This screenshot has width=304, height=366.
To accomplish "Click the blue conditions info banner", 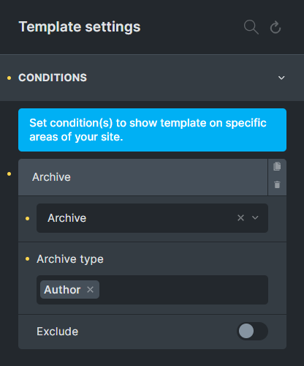I will [152, 130].
